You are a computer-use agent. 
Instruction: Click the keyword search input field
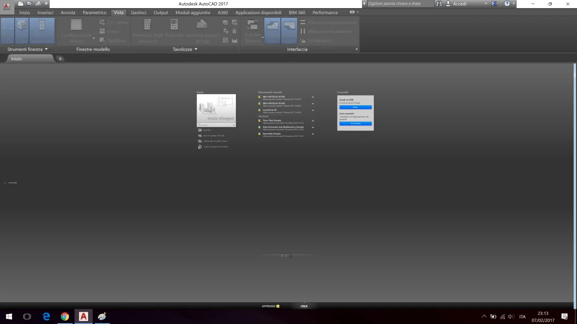click(400, 4)
